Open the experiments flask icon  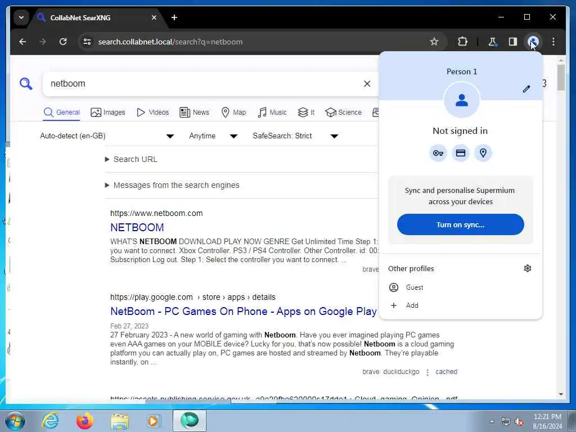pos(492,42)
